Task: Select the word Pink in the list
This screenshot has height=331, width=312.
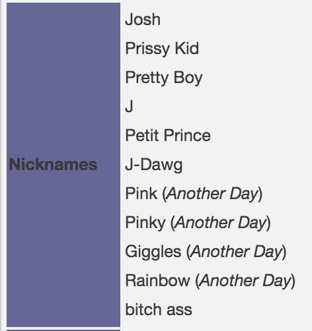Action: (x=141, y=193)
